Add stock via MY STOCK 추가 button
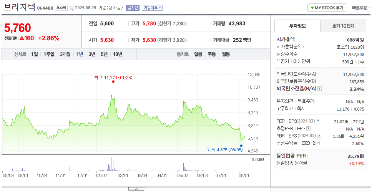This screenshot has height=192, width=372. [327, 8]
